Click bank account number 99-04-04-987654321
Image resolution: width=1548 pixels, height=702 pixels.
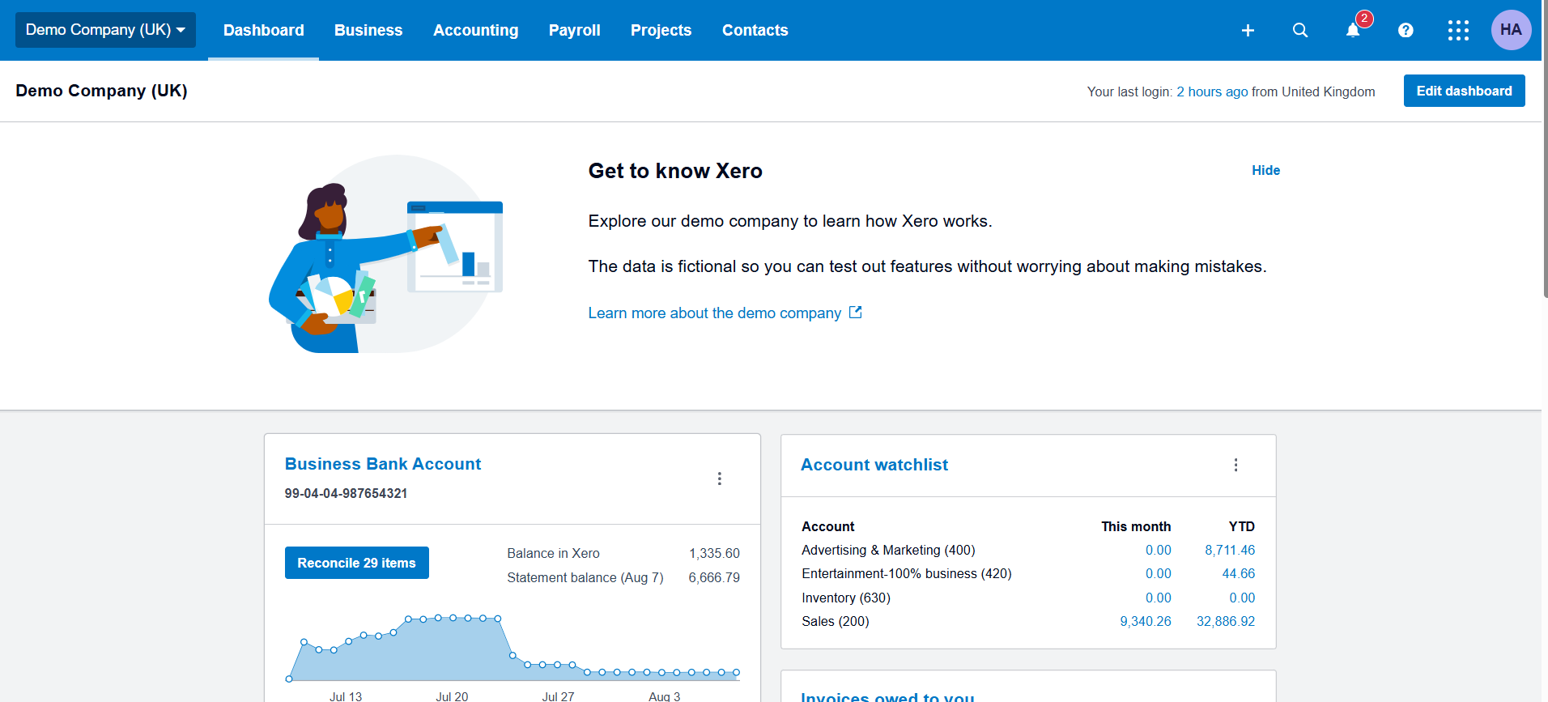pyautogui.click(x=346, y=493)
